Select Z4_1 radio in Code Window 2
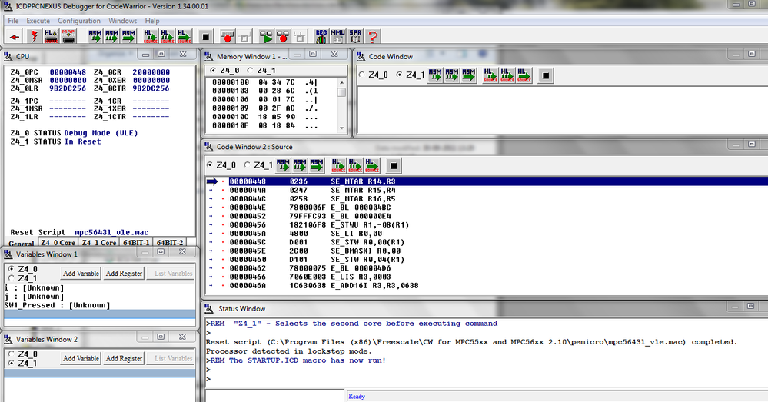The image size is (768, 402). pos(247,165)
